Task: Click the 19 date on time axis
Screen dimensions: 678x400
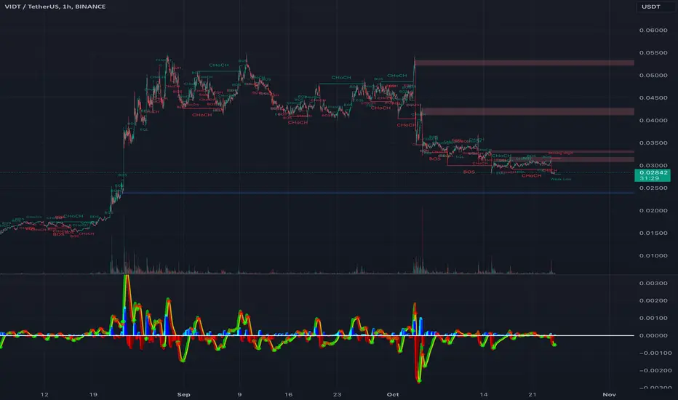Action: (93, 394)
